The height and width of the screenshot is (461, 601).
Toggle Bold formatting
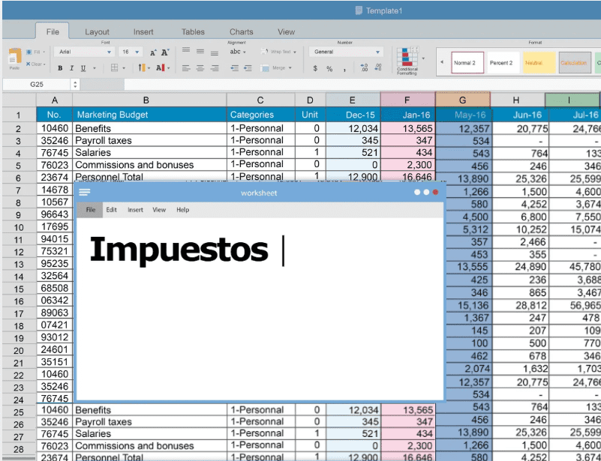point(60,68)
